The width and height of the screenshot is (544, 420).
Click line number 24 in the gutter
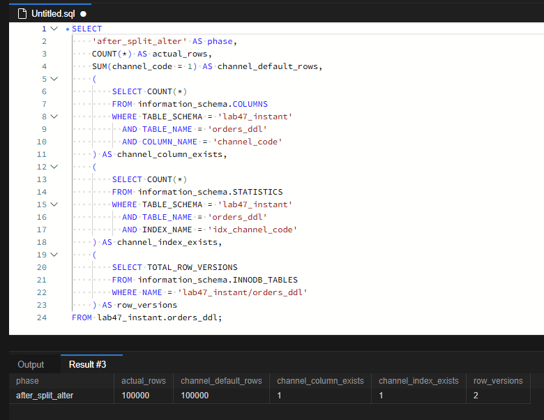pyautogui.click(x=42, y=317)
